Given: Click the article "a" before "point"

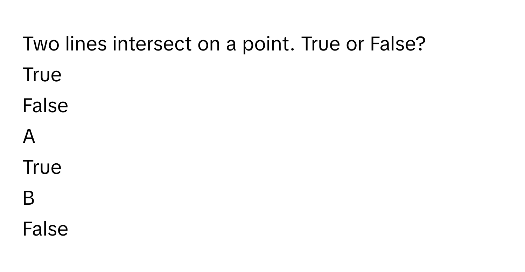Looking at the screenshot, I should click(232, 45).
